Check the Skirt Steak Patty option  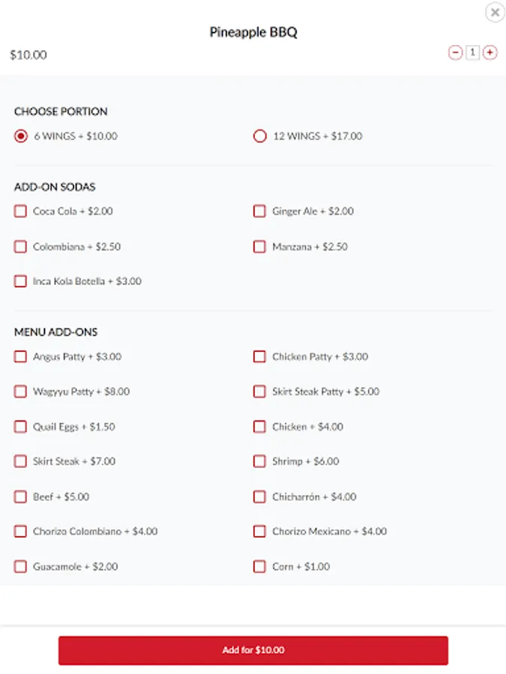pos(259,392)
